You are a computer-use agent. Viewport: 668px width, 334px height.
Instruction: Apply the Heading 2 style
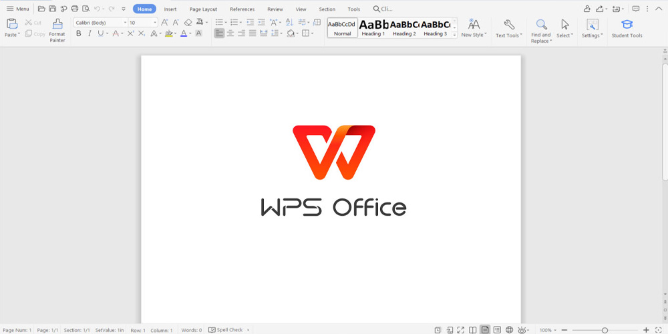pos(404,27)
